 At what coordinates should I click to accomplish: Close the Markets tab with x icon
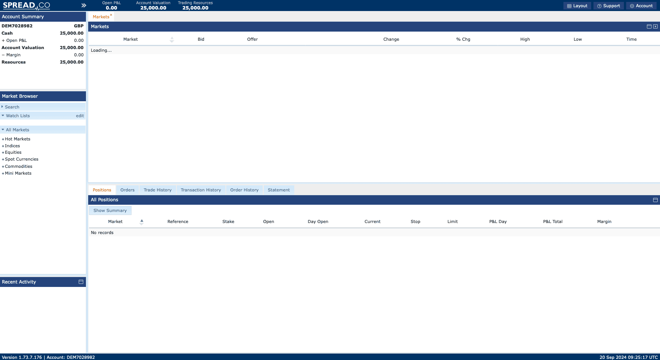tap(111, 15)
